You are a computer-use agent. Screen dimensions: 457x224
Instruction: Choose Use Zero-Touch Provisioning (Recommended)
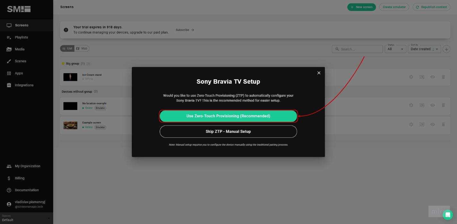tap(228, 116)
